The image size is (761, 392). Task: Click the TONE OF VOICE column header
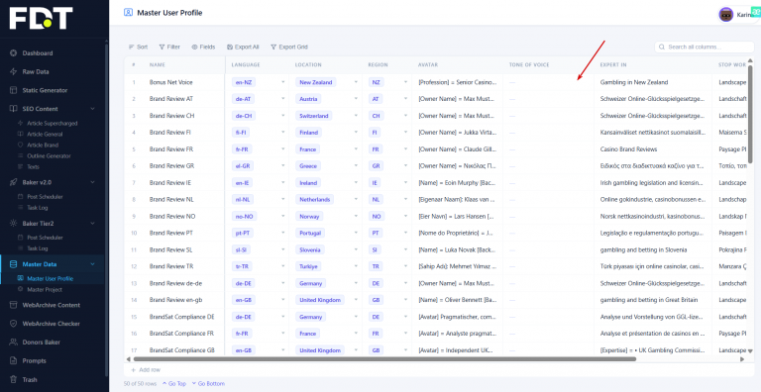point(529,64)
